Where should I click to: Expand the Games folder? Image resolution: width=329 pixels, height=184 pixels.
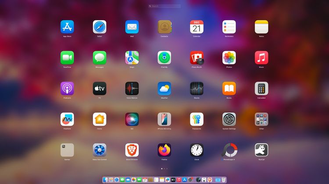pos(67,150)
